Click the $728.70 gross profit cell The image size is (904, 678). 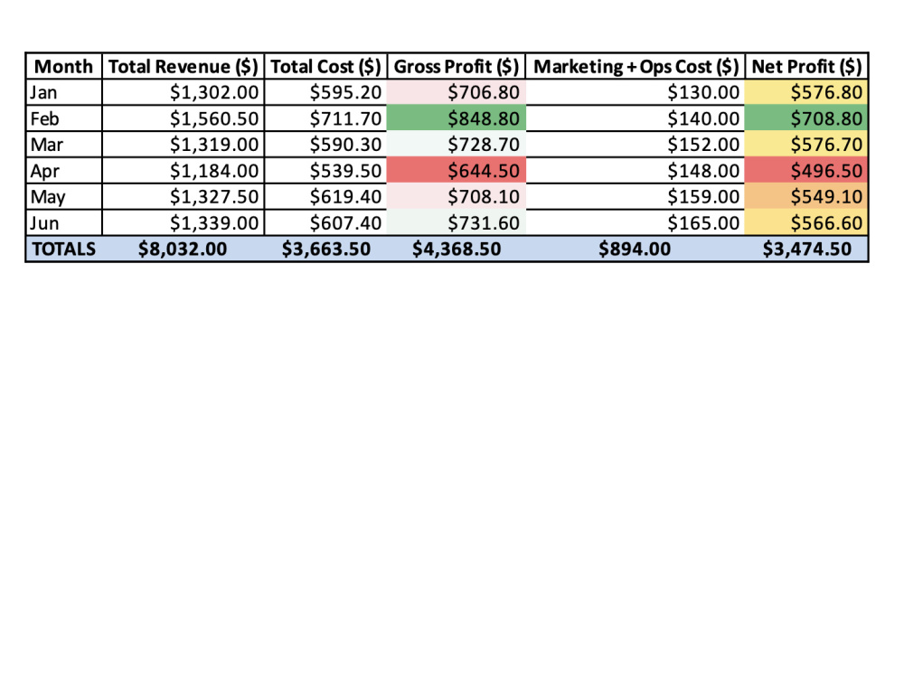tap(456, 144)
